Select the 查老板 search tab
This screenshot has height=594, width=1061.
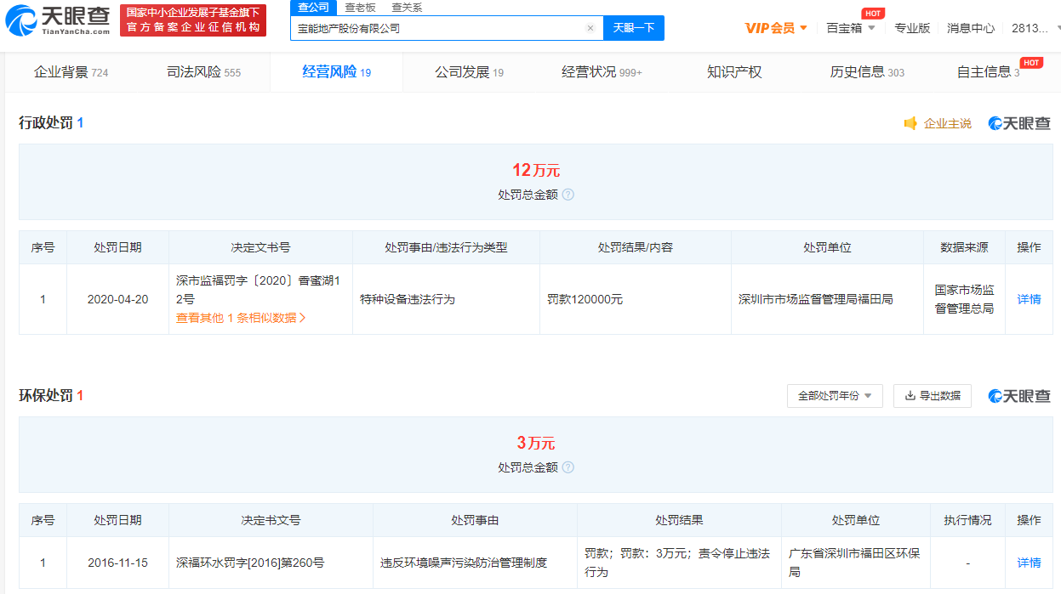tap(360, 8)
